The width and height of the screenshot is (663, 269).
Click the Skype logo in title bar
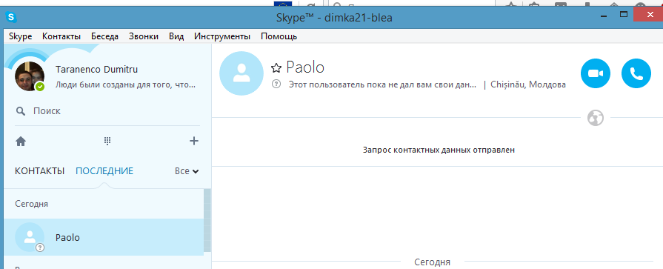point(11,17)
